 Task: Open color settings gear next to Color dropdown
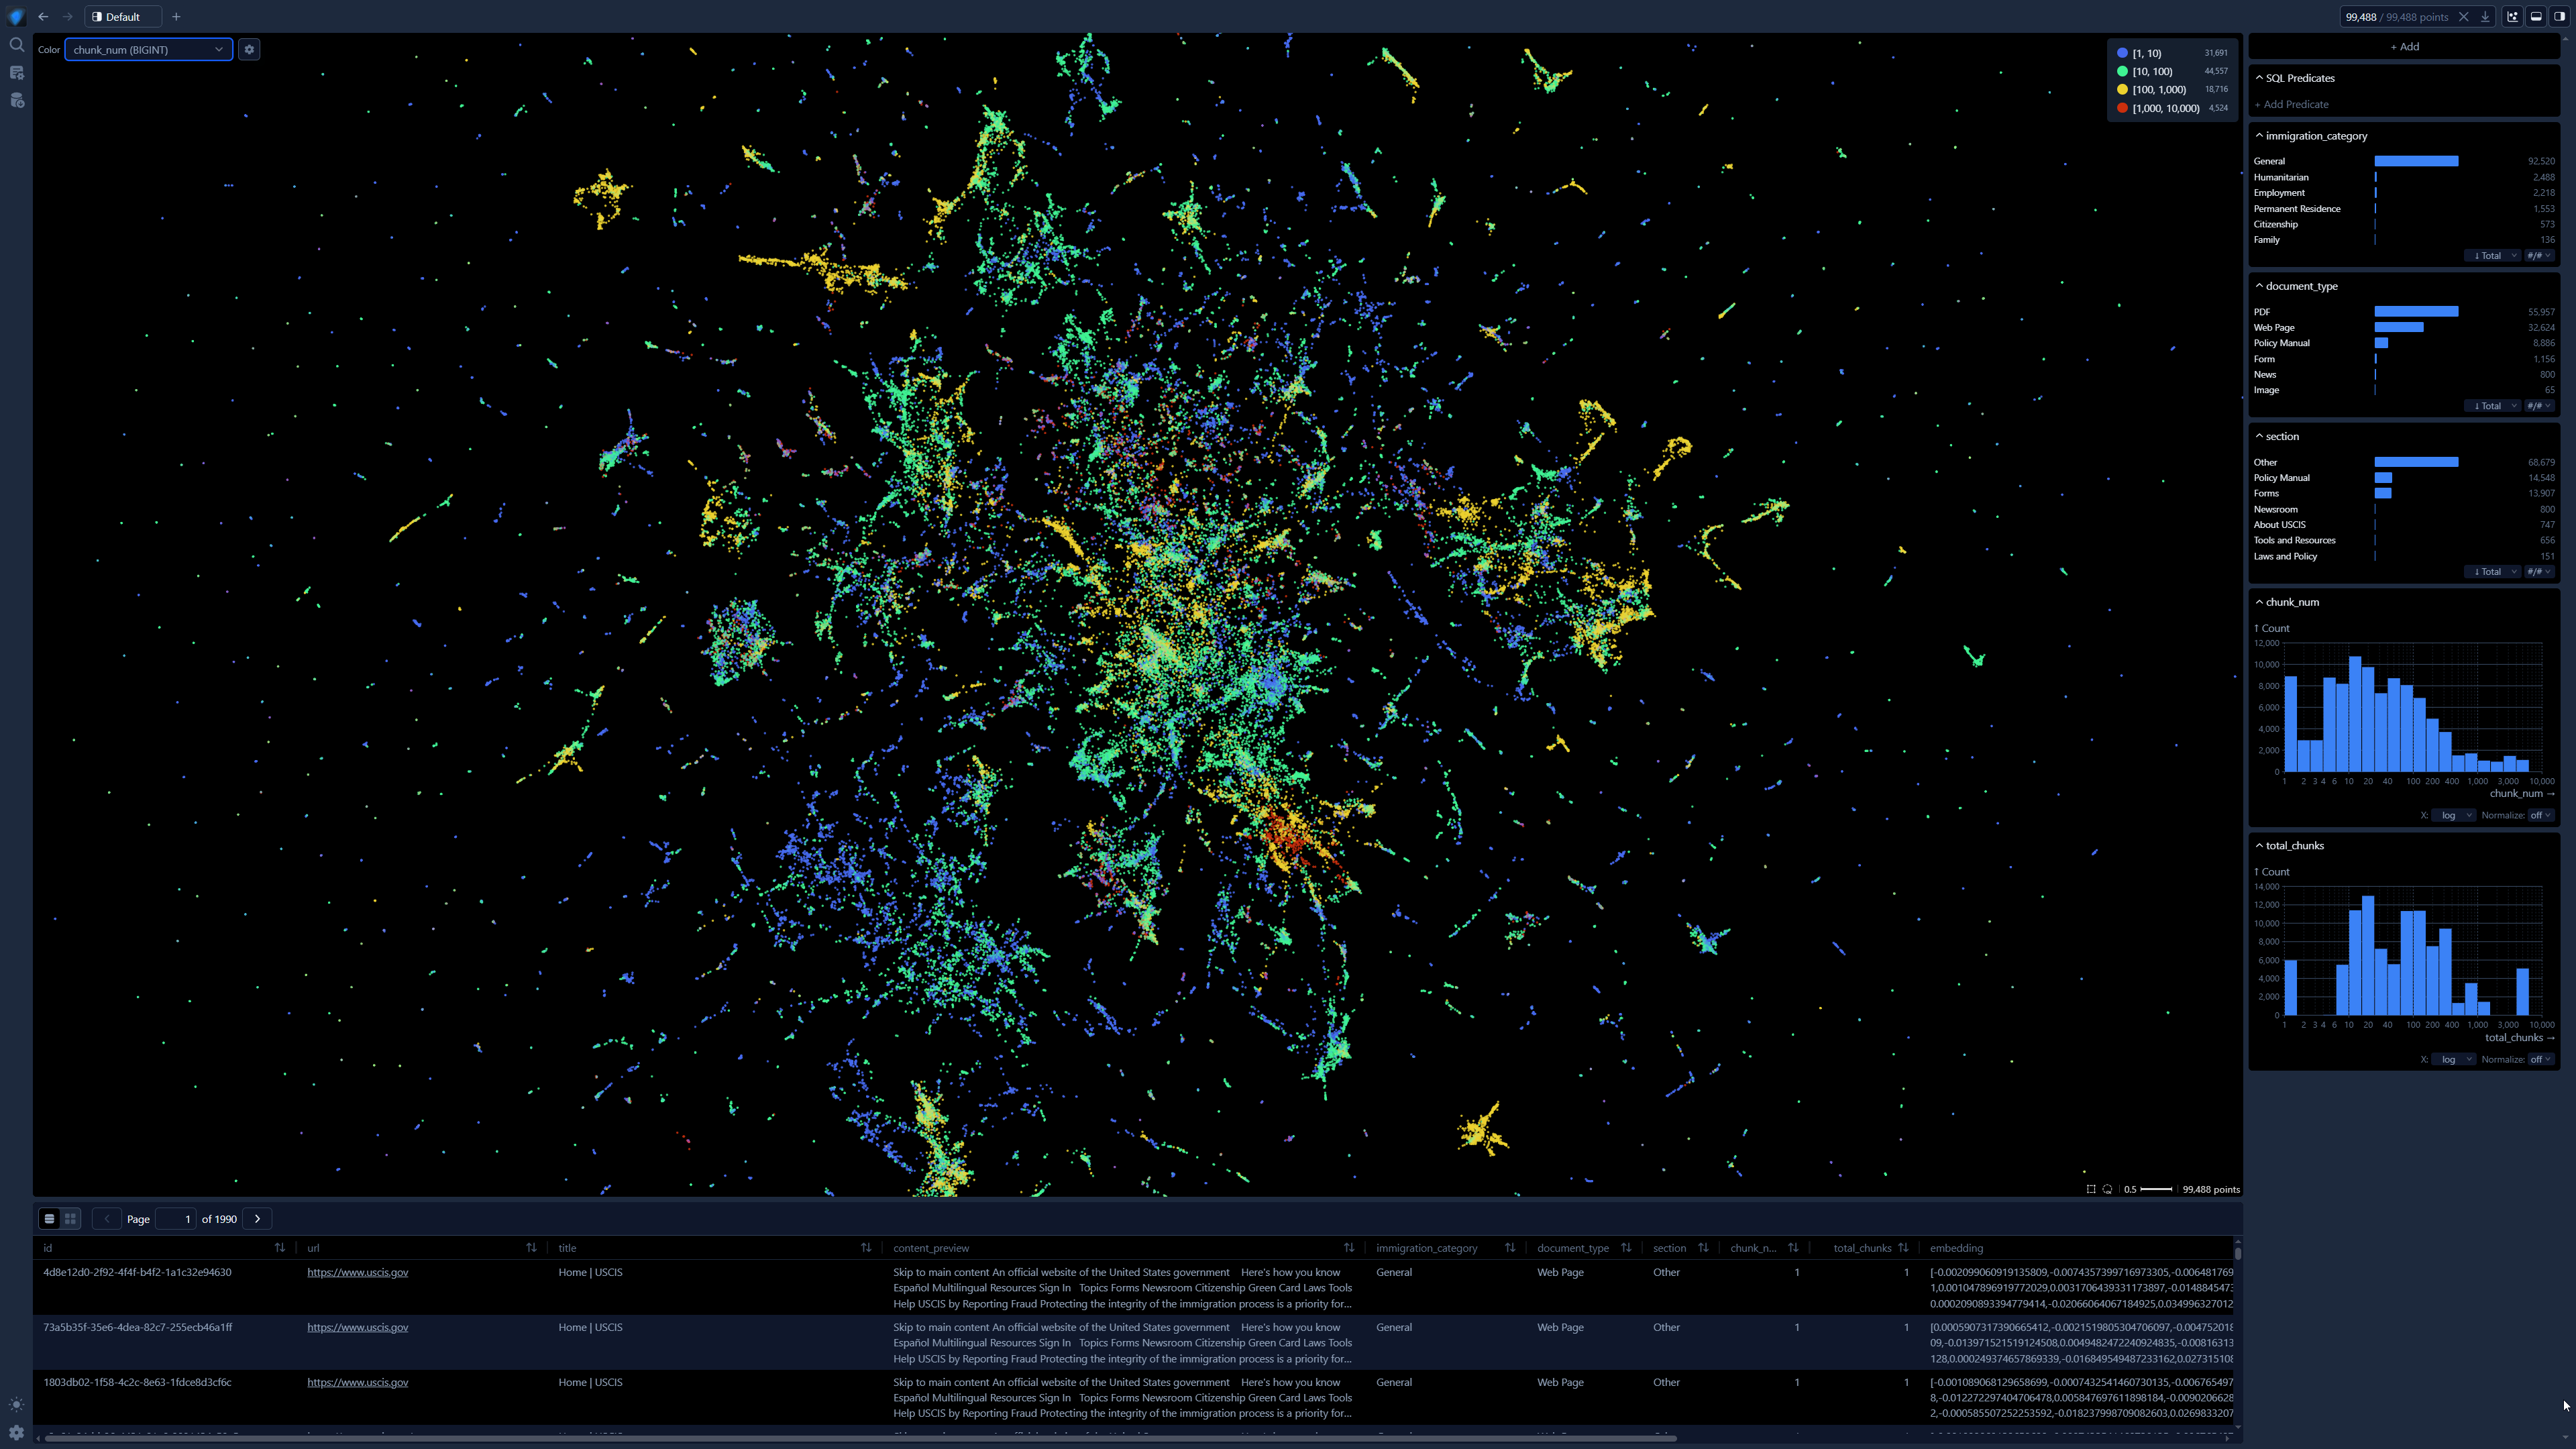249,49
